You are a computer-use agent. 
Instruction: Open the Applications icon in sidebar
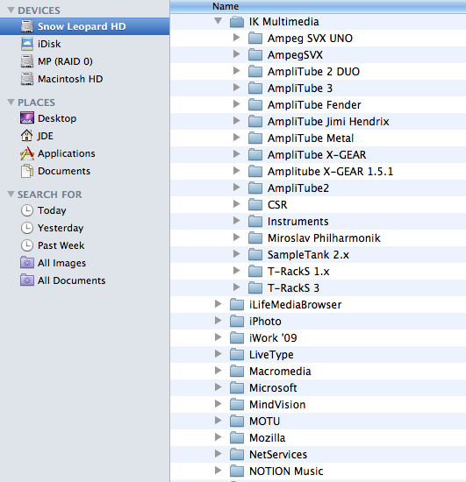(x=27, y=153)
